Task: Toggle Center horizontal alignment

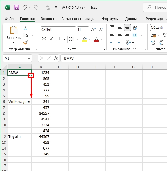Action: pyautogui.click(x=120, y=35)
